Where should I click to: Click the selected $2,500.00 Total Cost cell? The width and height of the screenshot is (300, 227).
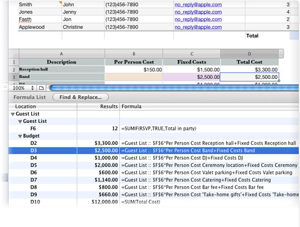[249, 77]
